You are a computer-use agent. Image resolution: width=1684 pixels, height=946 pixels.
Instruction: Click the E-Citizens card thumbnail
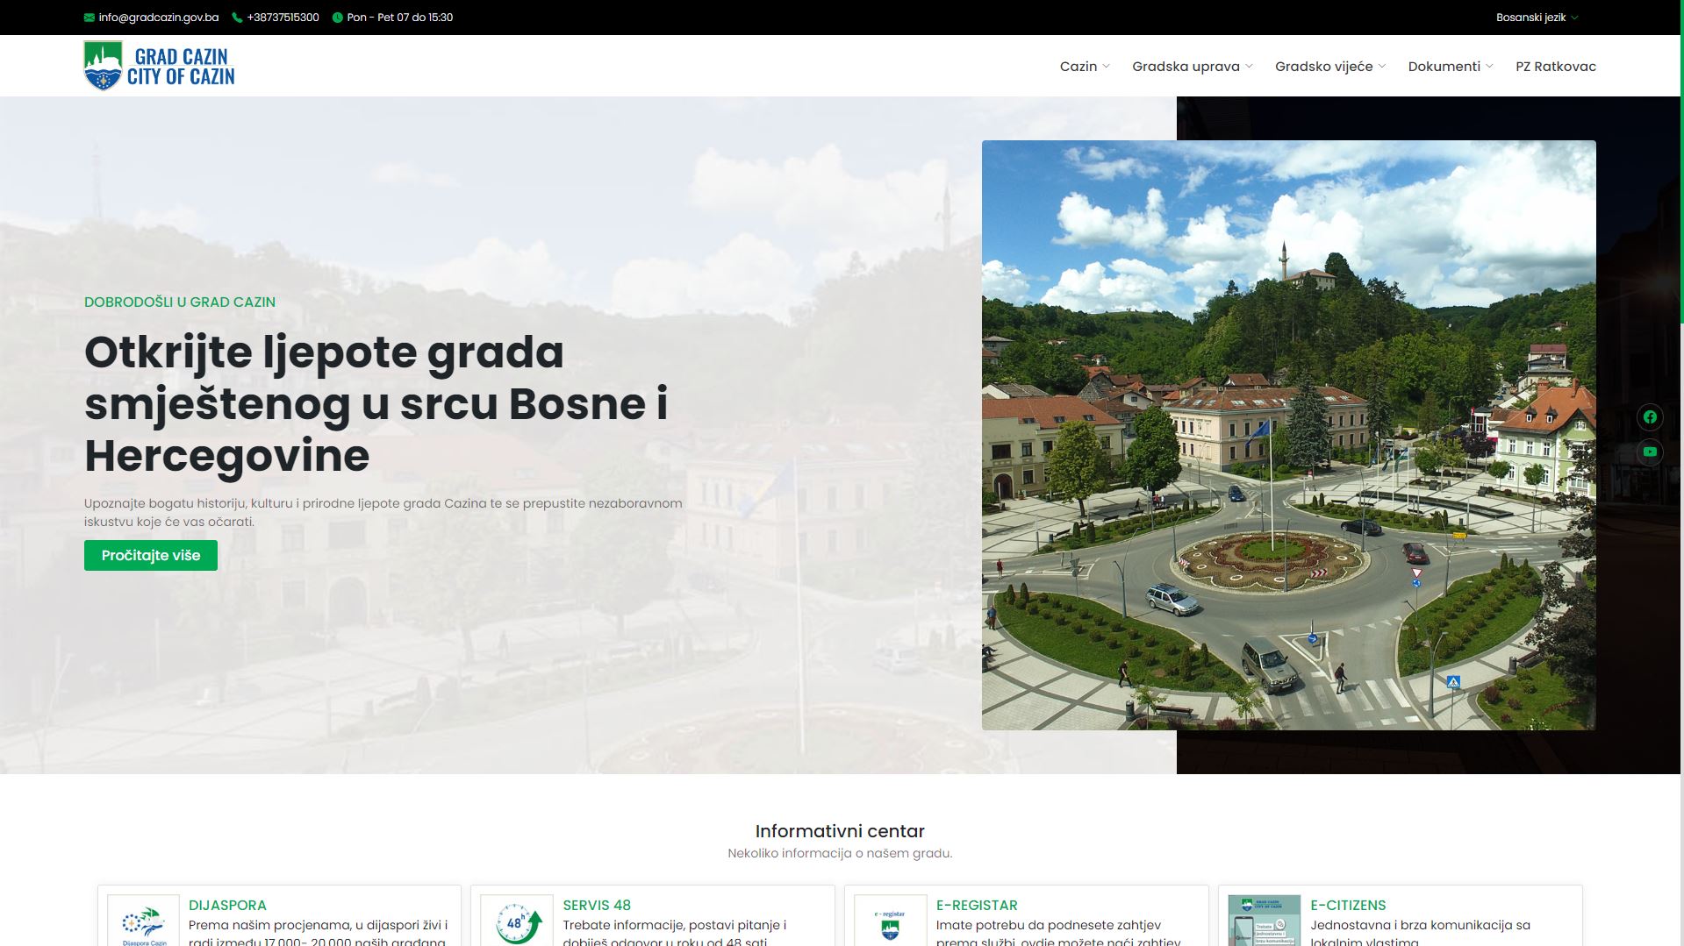click(x=1265, y=920)
